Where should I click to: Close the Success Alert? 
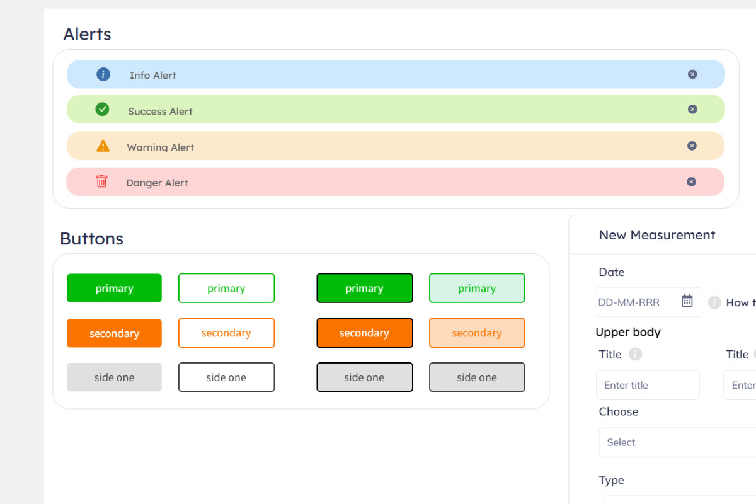click(x=692, y=109)
